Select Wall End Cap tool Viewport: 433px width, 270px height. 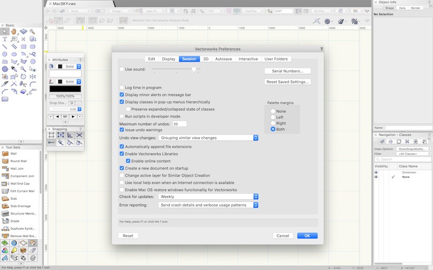pyautogui.click(x=19, y=184)
